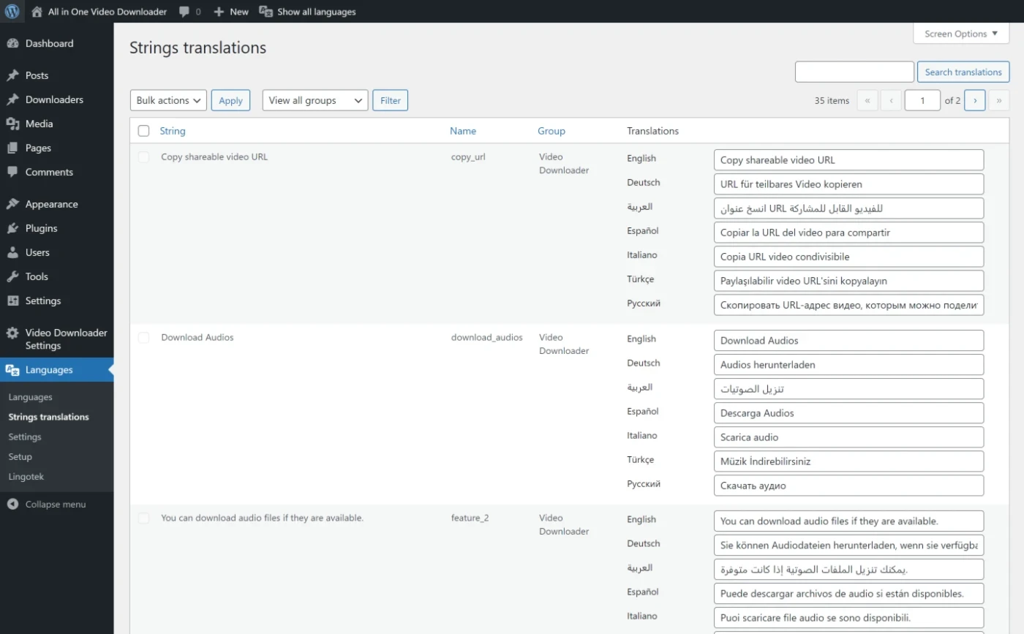Open the Bulk actions dropdown
This screenshot has height=634, width=1024.
(168, 100)
